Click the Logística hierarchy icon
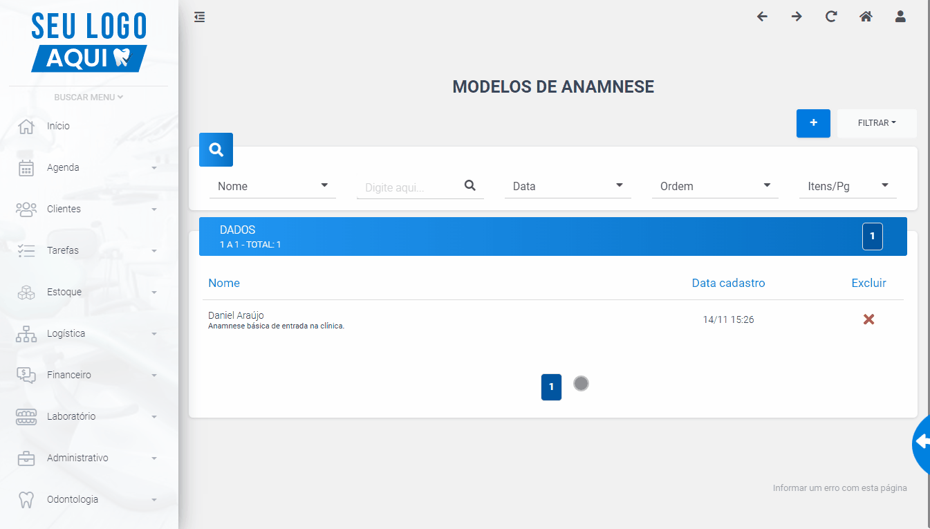This screenshot has width=930, height=529. [26, 333]
